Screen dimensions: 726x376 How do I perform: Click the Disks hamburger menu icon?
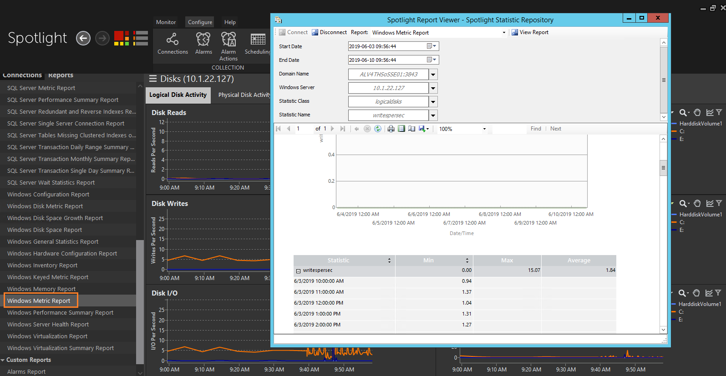[x=153, y=79]
